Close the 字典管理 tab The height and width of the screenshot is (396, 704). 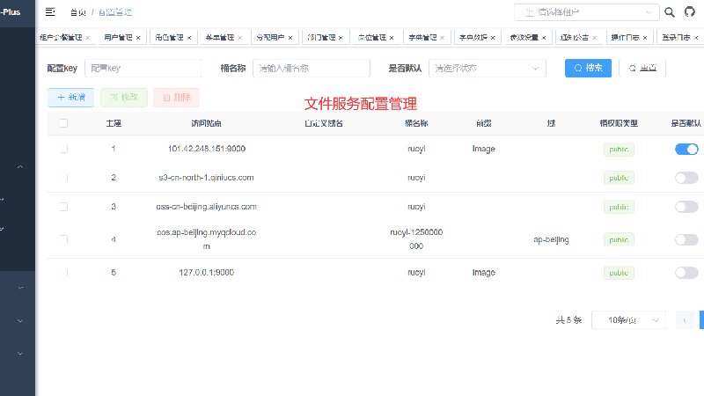click(443, 38)
